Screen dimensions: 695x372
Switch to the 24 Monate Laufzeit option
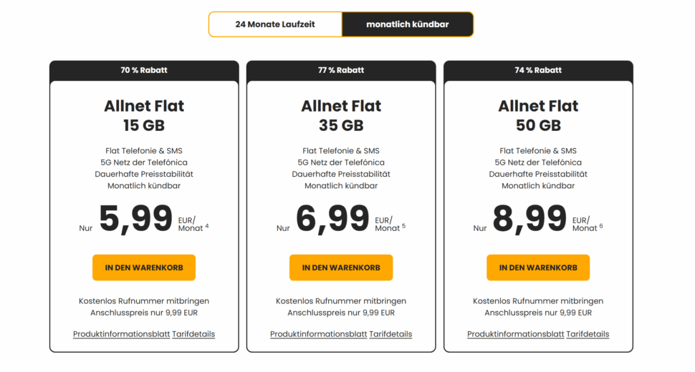(x=275, y=24)
